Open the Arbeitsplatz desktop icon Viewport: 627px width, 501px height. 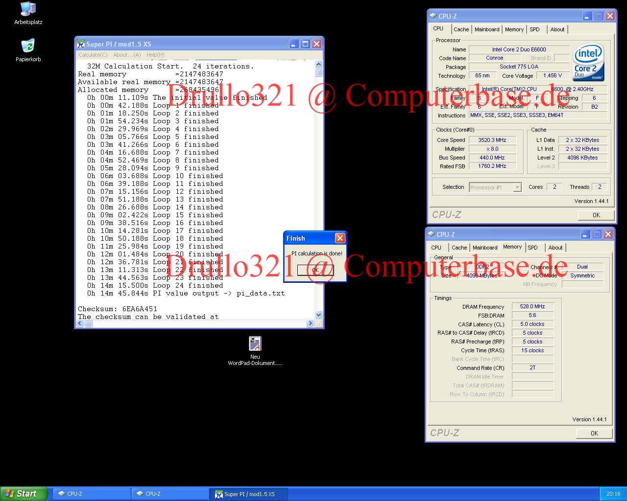click(28, 13)
